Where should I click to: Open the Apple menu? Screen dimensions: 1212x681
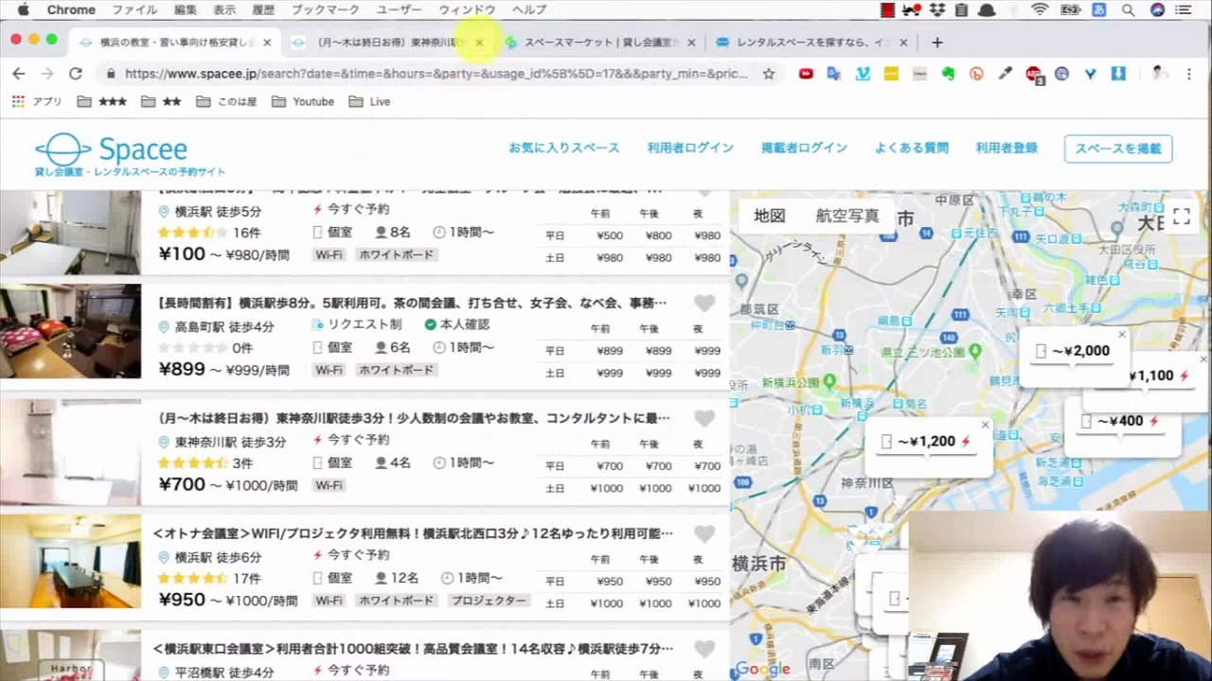[23, 10]
